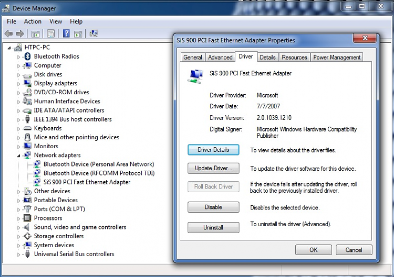
Task: Select the Keyboards tree label
Action: click(48, 128)
